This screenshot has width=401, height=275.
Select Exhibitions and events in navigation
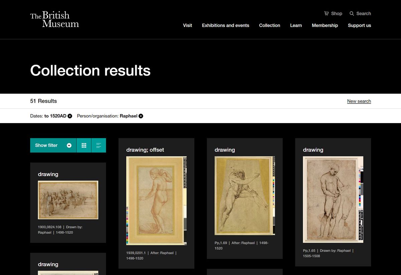[225, 25]
